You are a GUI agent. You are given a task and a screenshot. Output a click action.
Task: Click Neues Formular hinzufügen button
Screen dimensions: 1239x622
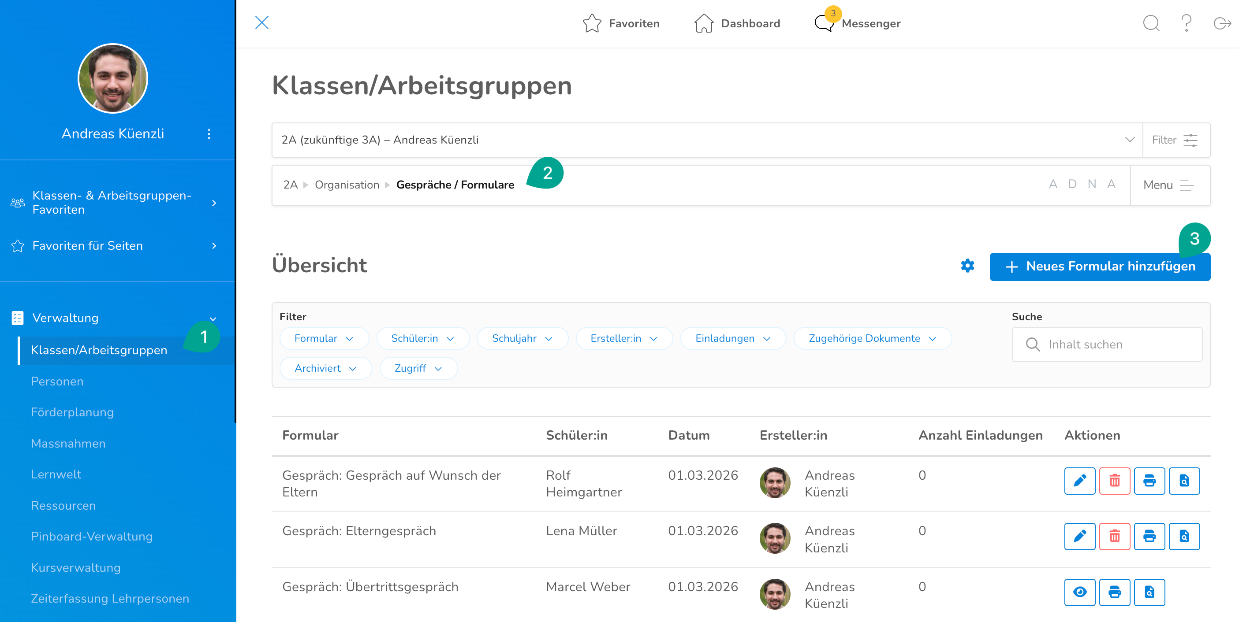[x=1100, y=267]
